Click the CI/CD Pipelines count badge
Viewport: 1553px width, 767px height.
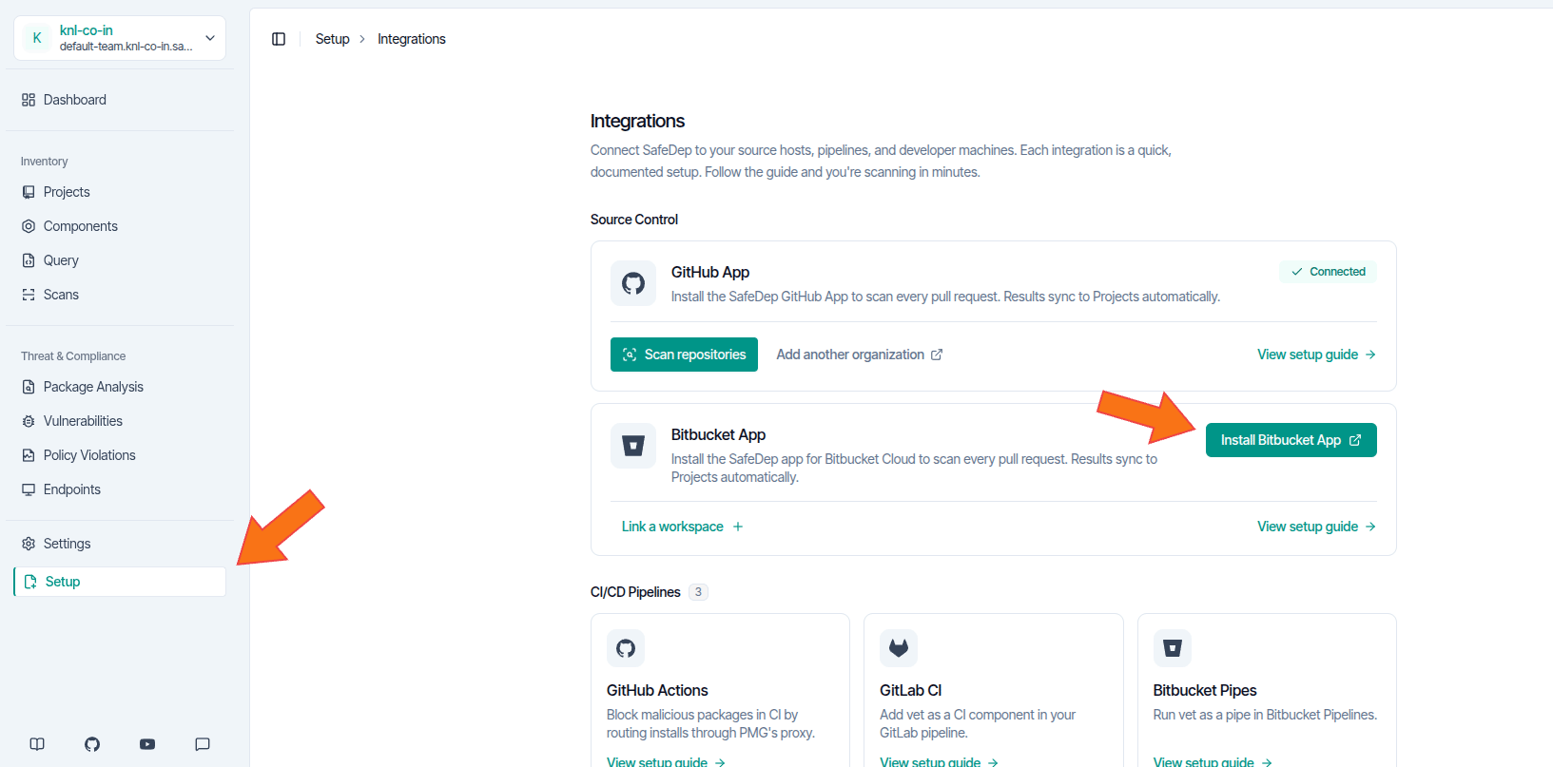point(698,592)
